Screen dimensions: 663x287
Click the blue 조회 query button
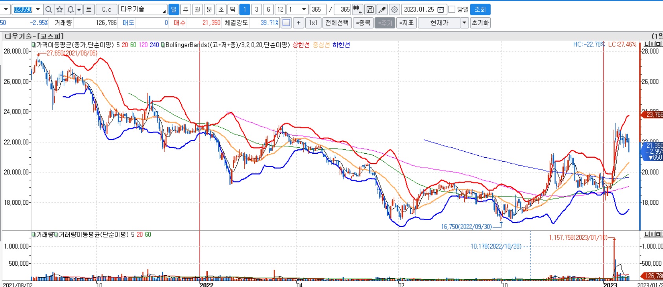[x=480, y=9]
